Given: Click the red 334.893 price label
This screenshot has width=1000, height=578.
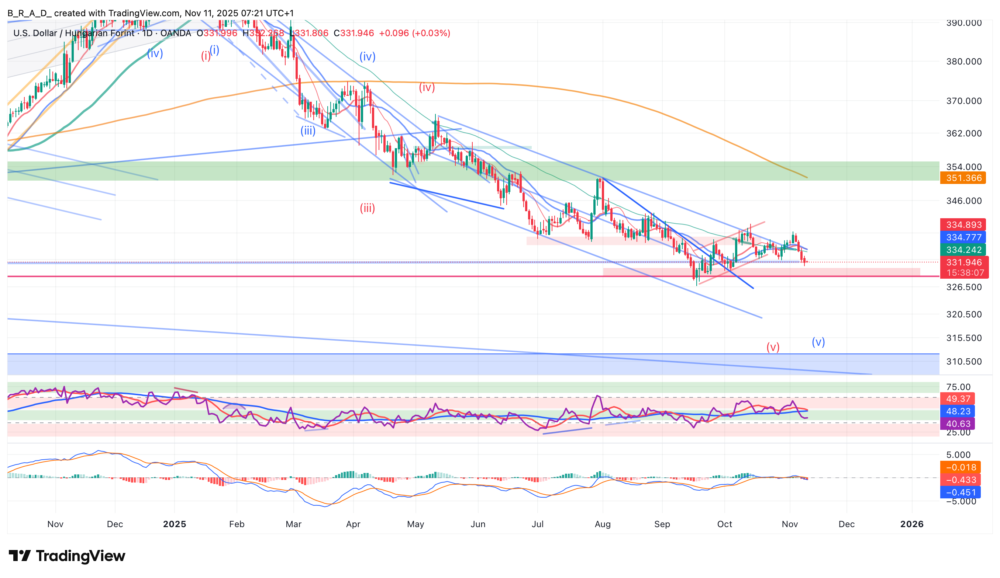Looking at the screenshot, I should click(963, 225).
